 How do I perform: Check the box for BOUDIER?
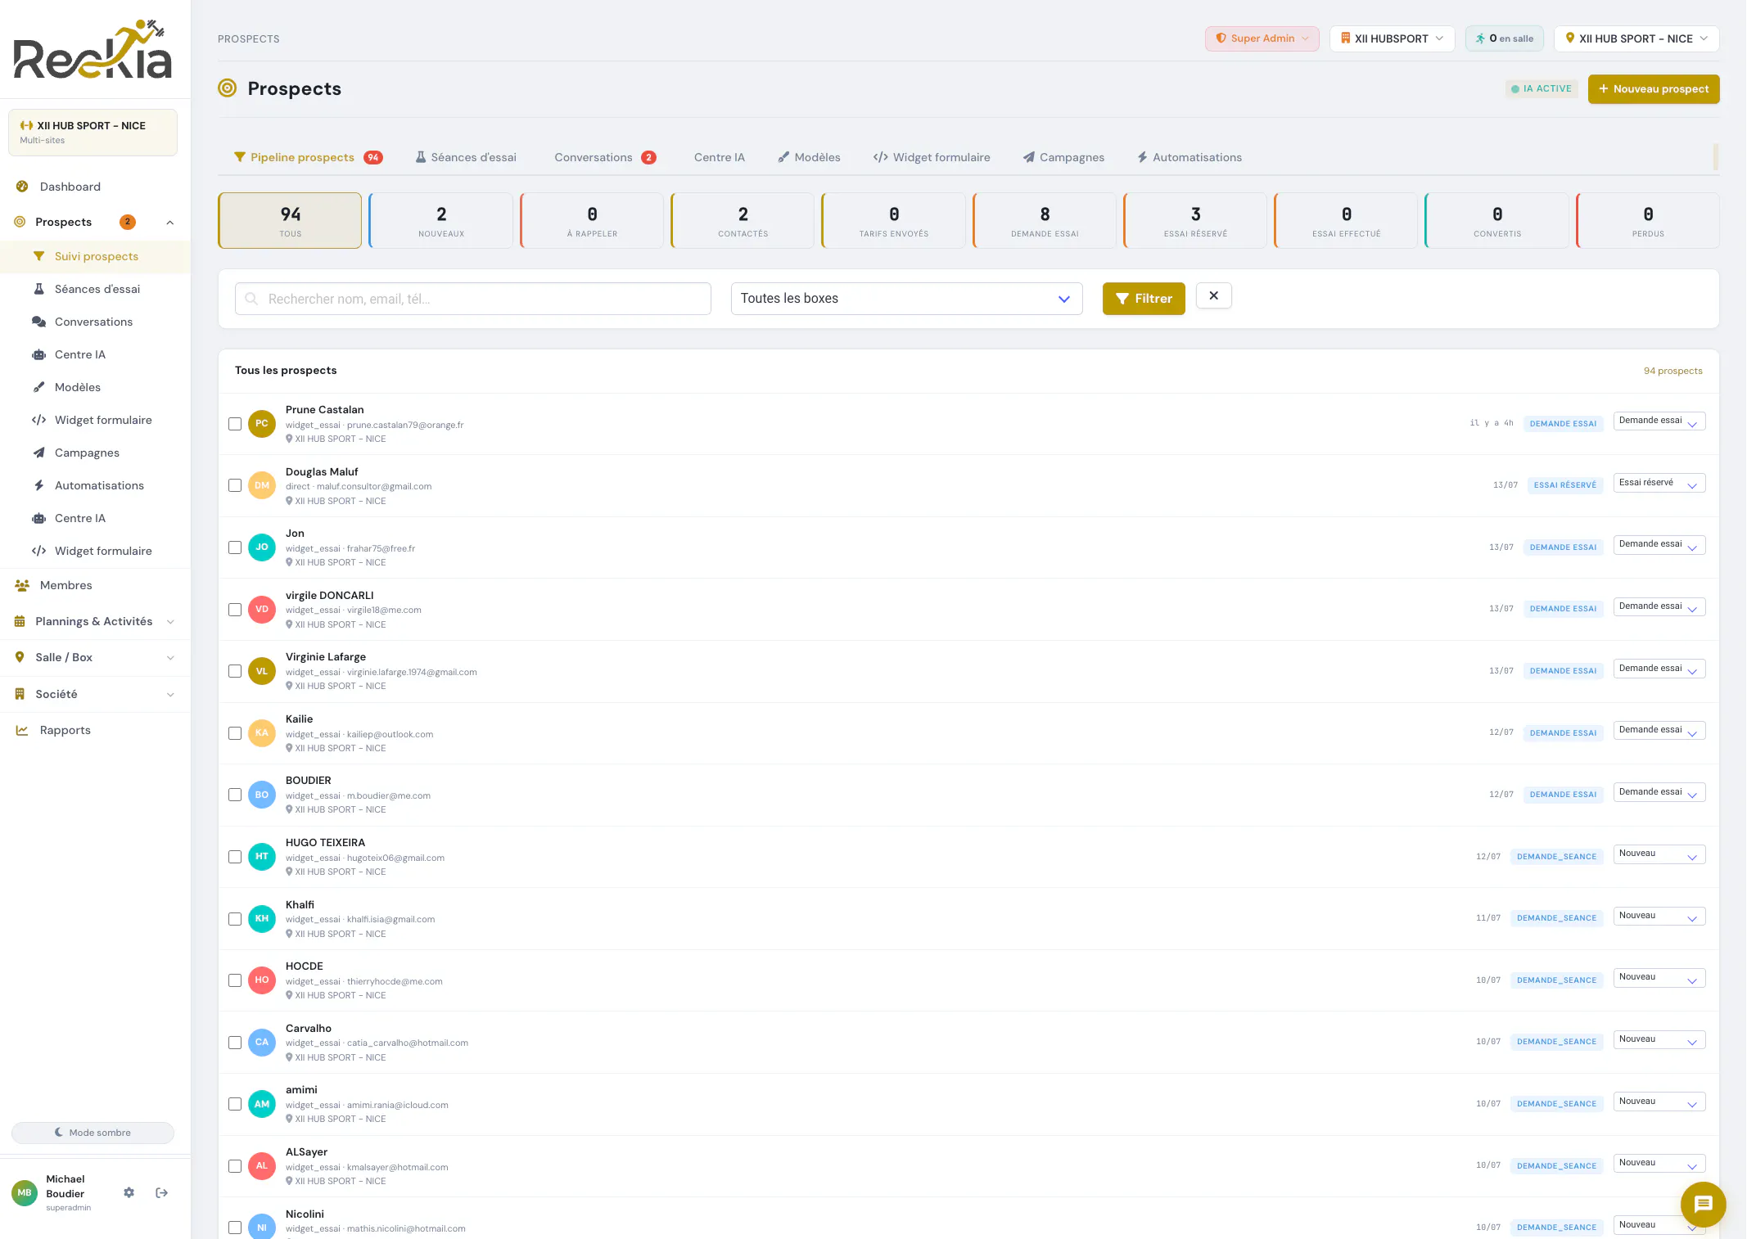click(x=235, y=795)
